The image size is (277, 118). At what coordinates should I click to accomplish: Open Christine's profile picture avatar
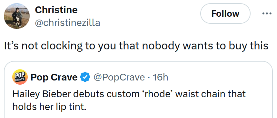click(x=17, y=16)
